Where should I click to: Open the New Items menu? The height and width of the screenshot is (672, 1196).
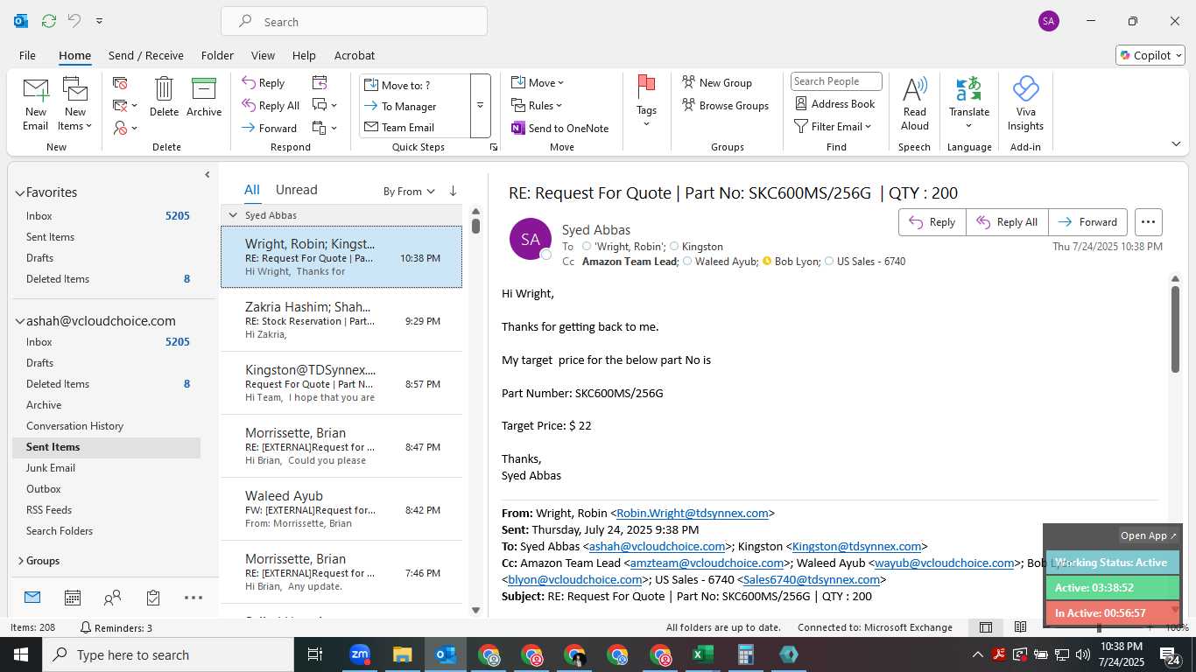coord(75,104)
